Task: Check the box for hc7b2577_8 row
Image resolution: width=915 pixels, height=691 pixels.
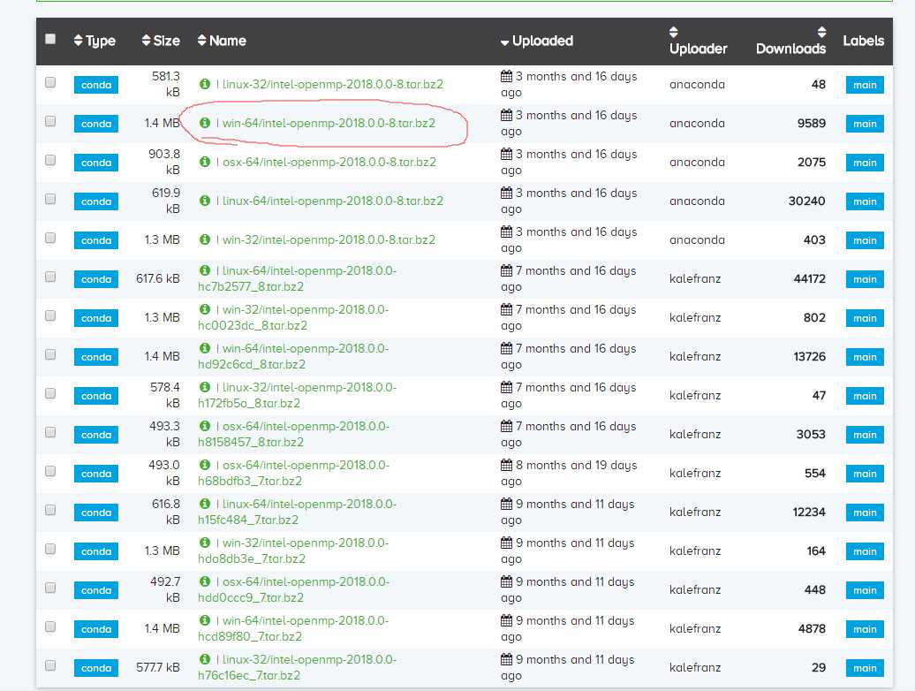Action: (50, 277)
